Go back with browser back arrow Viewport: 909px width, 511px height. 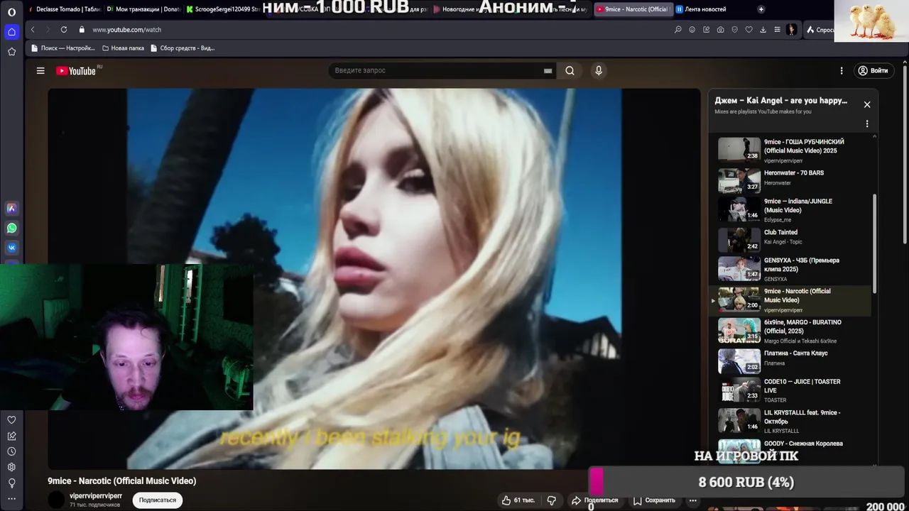[x=33, y=30]
